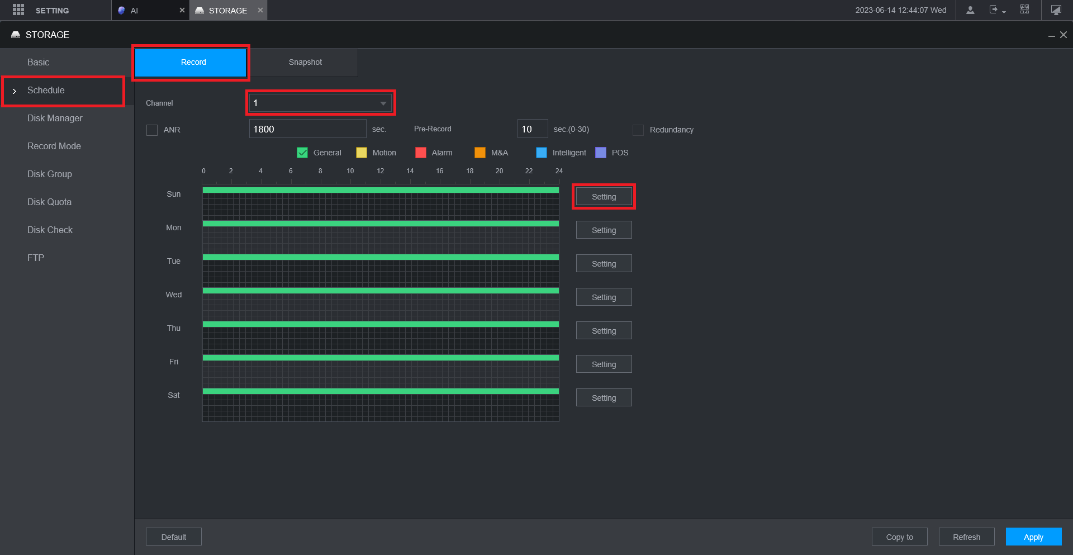Image resolution: width=1073 pixels, height=555 pixels.
Task: Open the main menu grid icon
Action: click(x=18, y=10)
